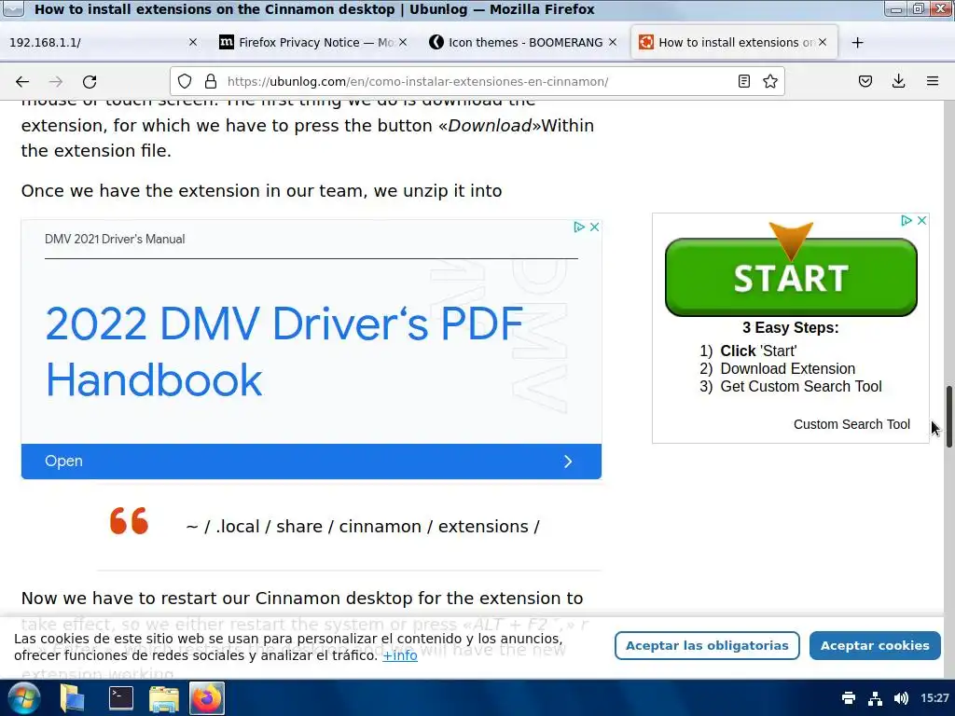The height and width of the screenshot is (716, 955).
Task: Click the page vertical scrollbar thumb
Action: pyautogui.click(x=948, y=417)
